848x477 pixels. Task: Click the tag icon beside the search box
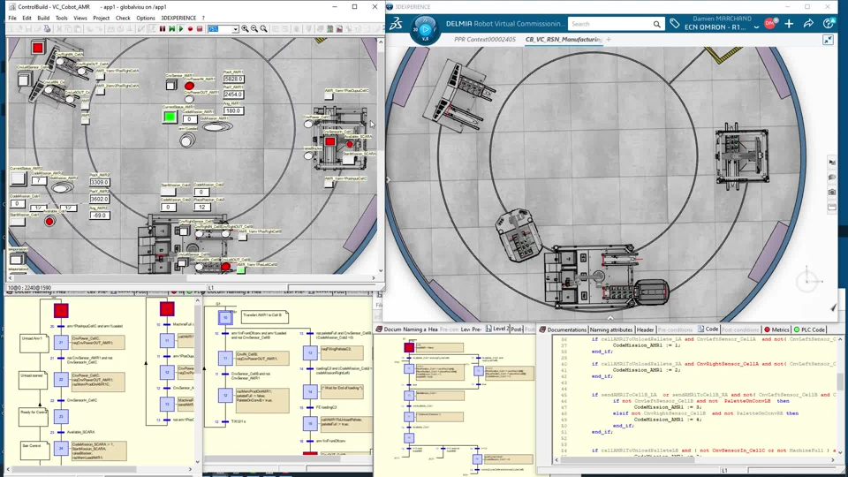pyautogui.click(x=674, y=24)
